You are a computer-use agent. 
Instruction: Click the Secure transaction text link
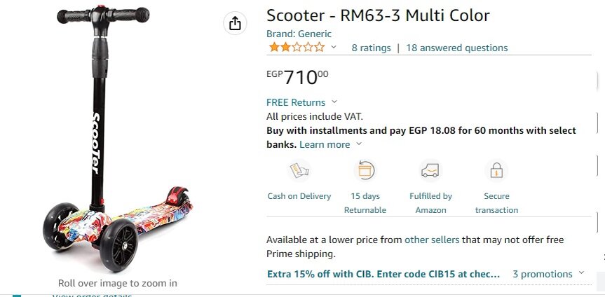point(496,203)
